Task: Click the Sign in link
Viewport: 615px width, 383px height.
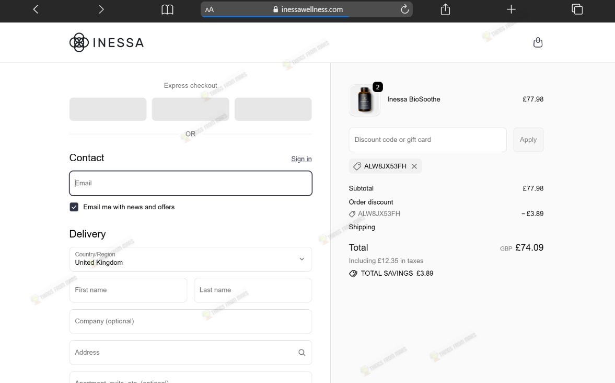Action: (x=301, y=159)
